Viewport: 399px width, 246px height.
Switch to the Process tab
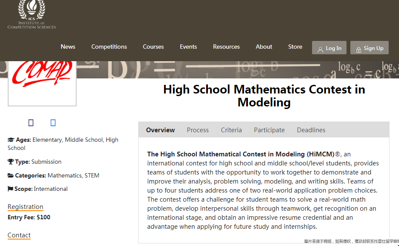[x=198, y=130]
